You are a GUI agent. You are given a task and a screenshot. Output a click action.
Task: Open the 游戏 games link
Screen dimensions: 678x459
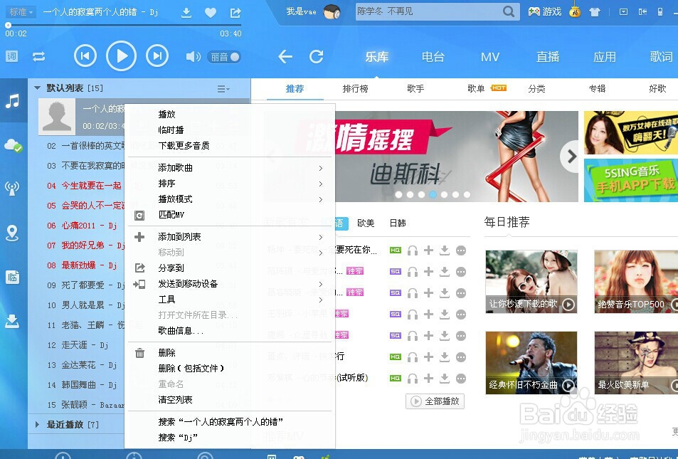[x=545, y=11]
